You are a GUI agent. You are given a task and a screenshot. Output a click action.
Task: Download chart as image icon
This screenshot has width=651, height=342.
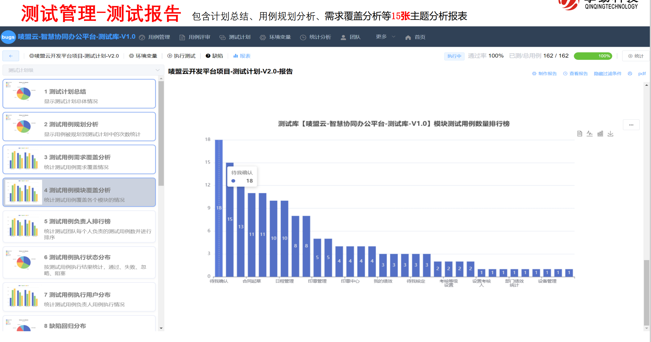[x=610, y=133]
